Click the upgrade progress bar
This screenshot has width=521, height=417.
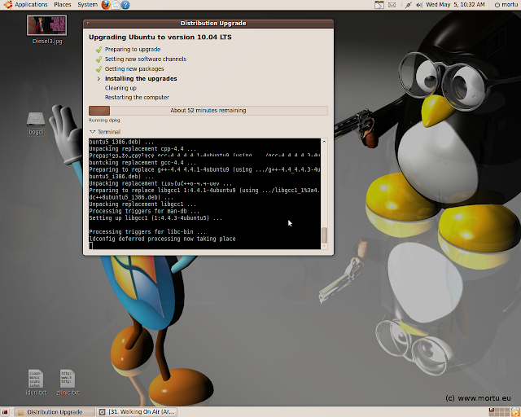(208, 111)
